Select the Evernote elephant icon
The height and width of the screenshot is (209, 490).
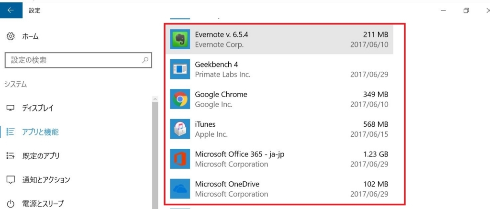pyautogui.click(x=180, y=39)
